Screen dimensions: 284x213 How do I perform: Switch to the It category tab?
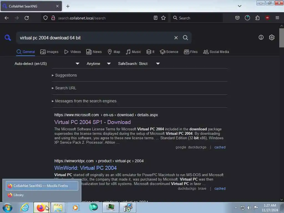click(150, 52)
